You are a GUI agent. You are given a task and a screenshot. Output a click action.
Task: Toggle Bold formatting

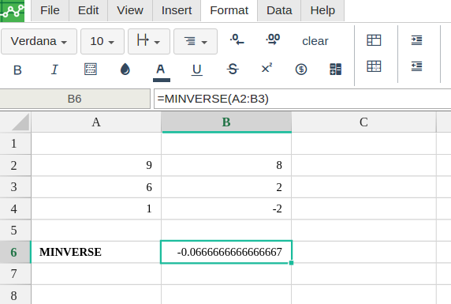[17, 70]
